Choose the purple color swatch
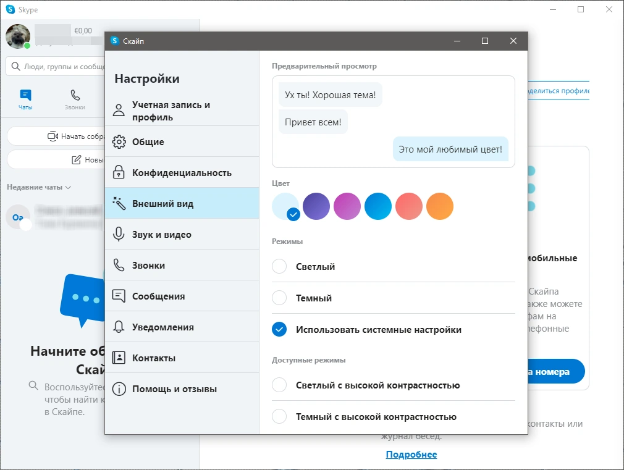This screenshot has height=470, width=624. tap(316, 206)
